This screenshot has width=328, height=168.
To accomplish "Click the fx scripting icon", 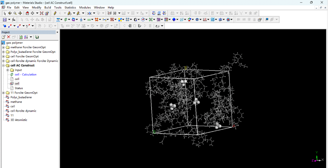I will coord(13,19).
